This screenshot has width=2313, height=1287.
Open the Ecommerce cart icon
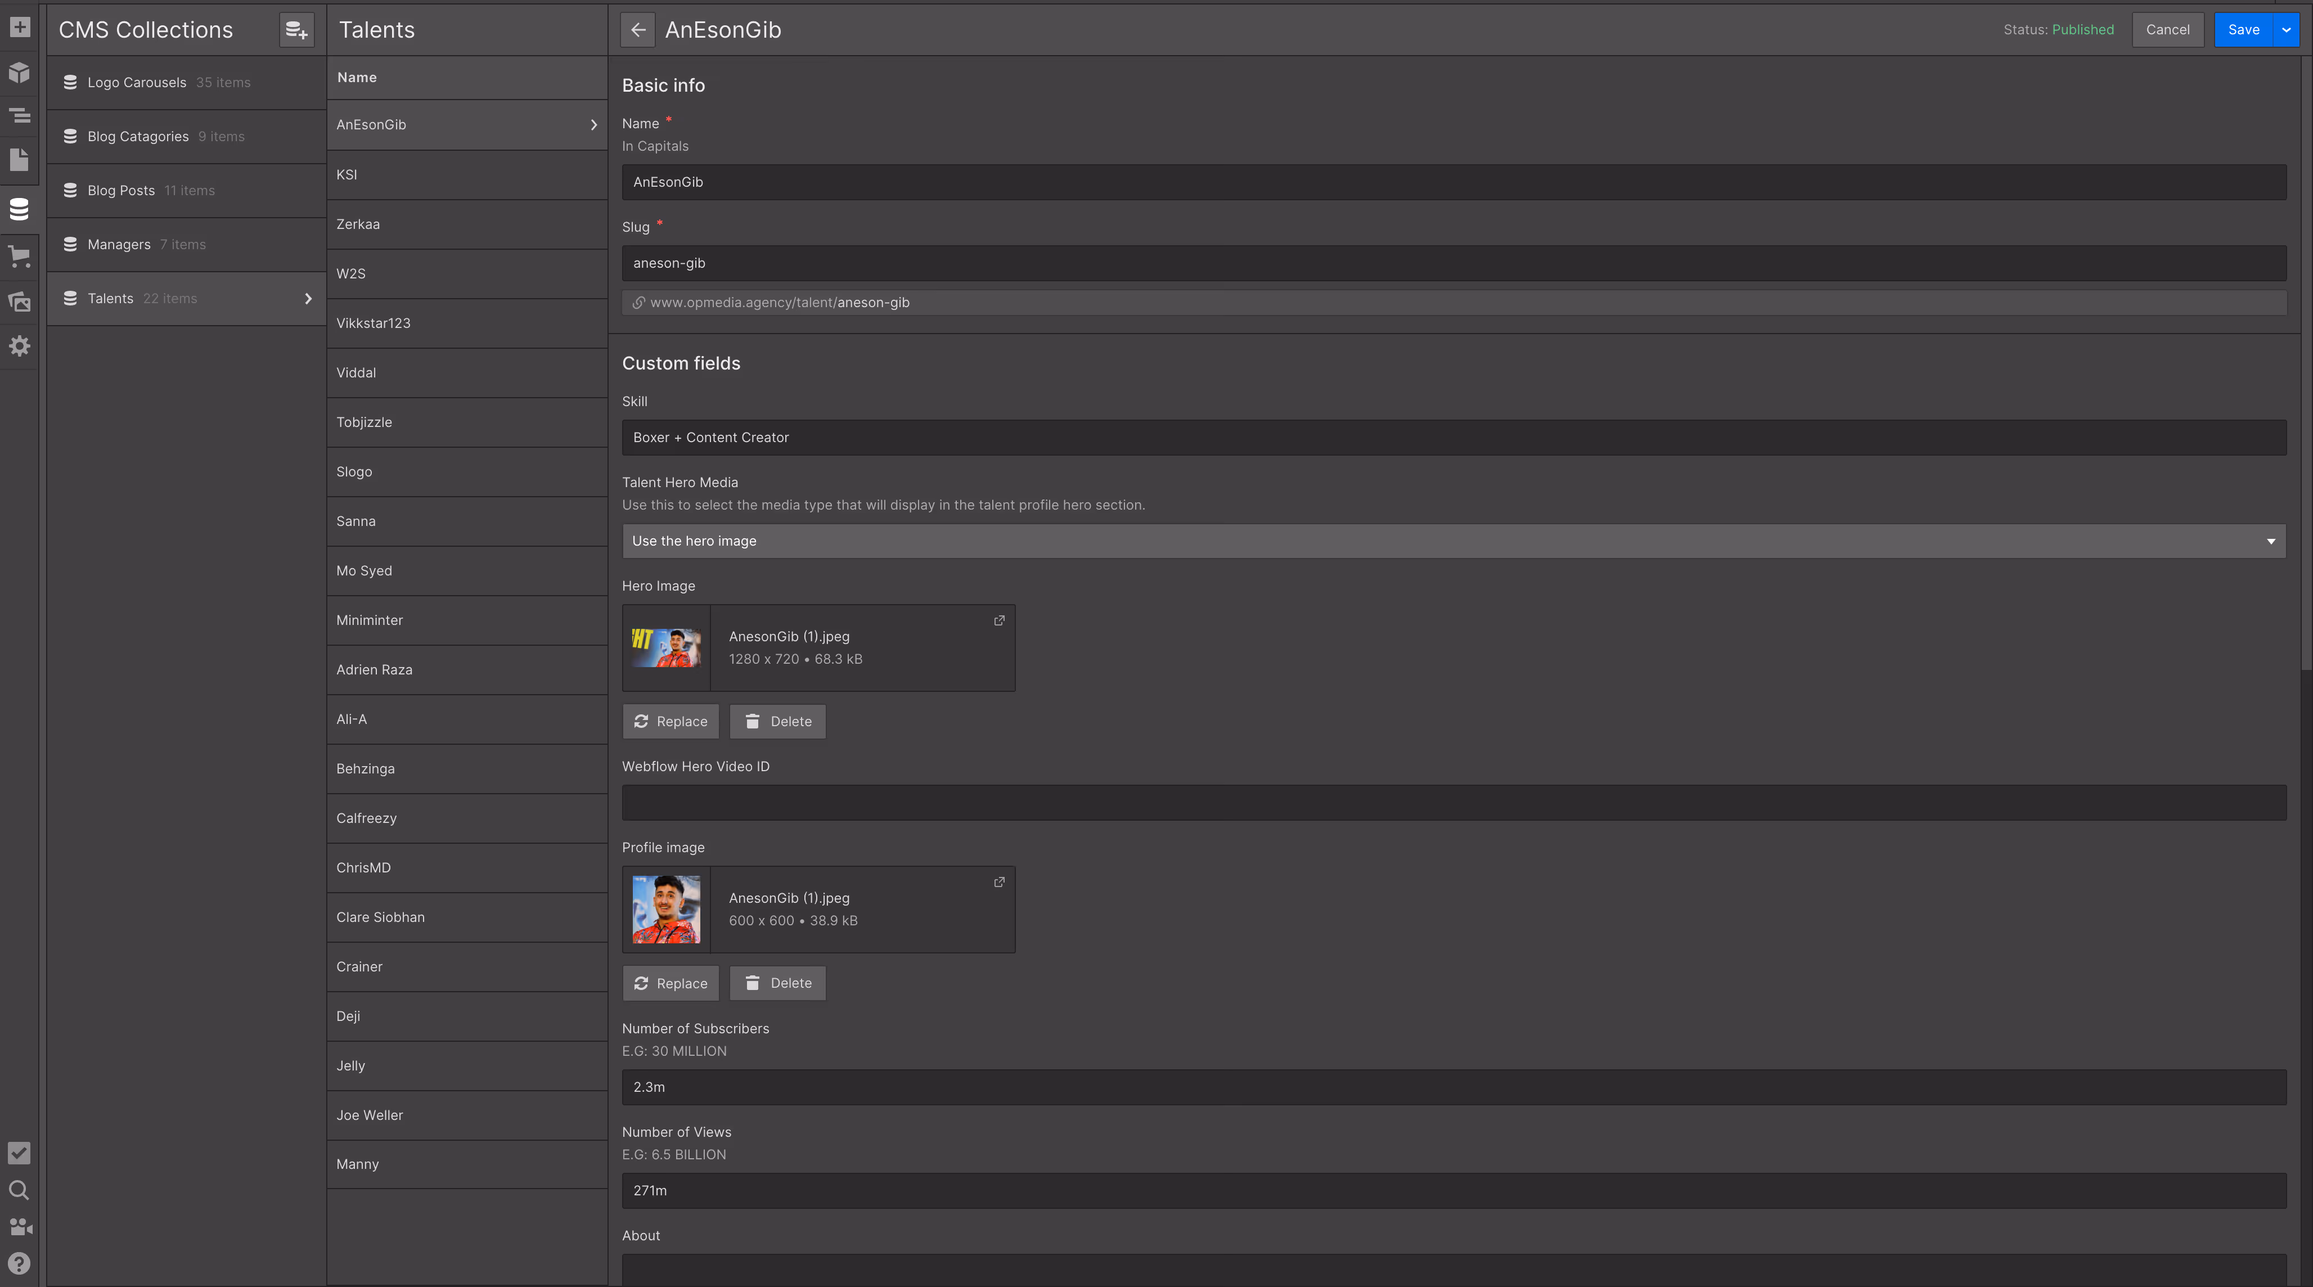19,256
